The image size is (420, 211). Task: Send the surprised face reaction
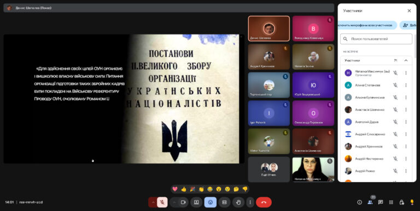[x=219, y=189]
